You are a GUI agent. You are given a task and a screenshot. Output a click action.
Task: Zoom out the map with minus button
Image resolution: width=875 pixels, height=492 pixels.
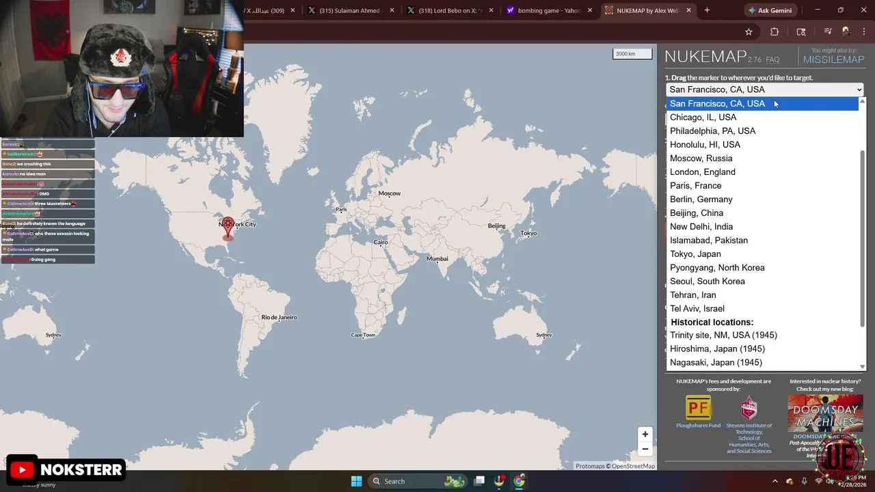point(645,449)
